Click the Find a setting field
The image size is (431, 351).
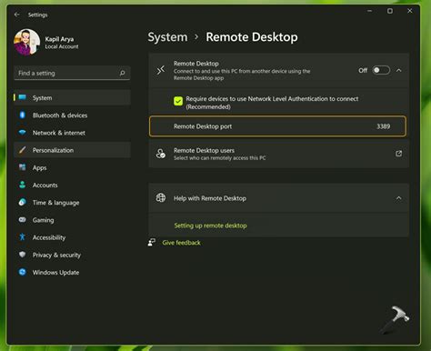pos(72,73)
